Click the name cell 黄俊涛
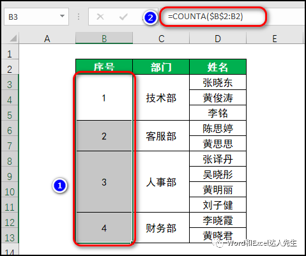Image resolution: width=306 pixels, height=256 pixels. tap(218, 98)
